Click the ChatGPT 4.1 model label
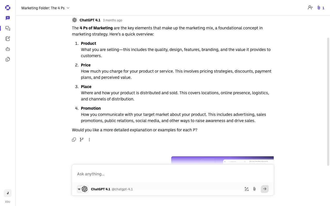The width and height of the screenshot is (330, 206). tap(101, 189)
